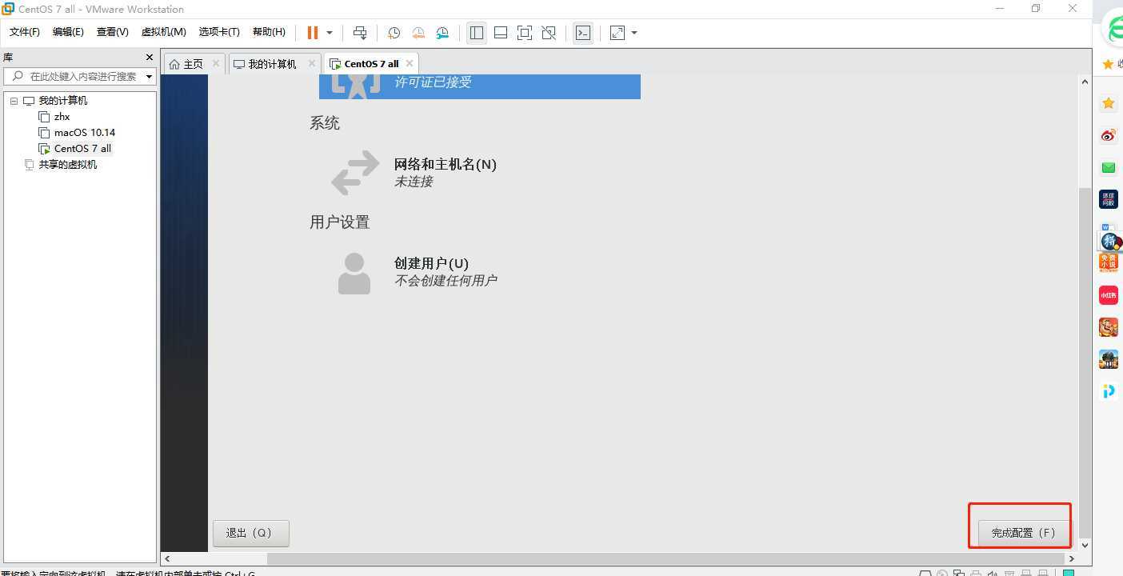Image resolution: width=1123 pixels, height=576 pixels.
Task: Open the 小红书 red icon in sidebar
Action: pos(1109,295)
